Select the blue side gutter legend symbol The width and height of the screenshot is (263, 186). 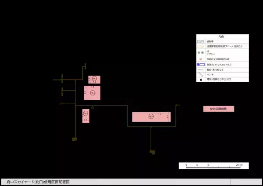tap(201, 65)
